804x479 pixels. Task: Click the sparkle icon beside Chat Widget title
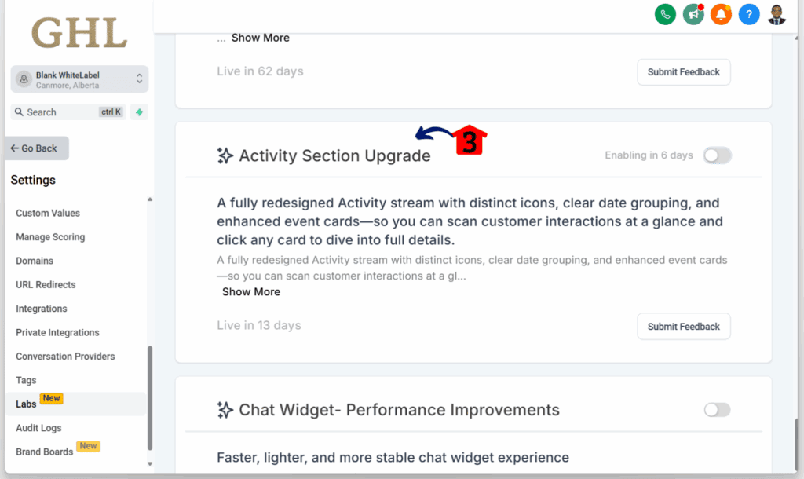225,410
